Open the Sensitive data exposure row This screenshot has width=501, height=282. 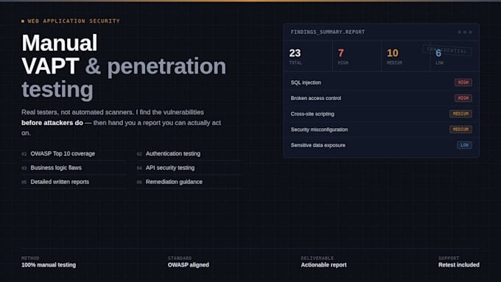[x=381, y=145]
